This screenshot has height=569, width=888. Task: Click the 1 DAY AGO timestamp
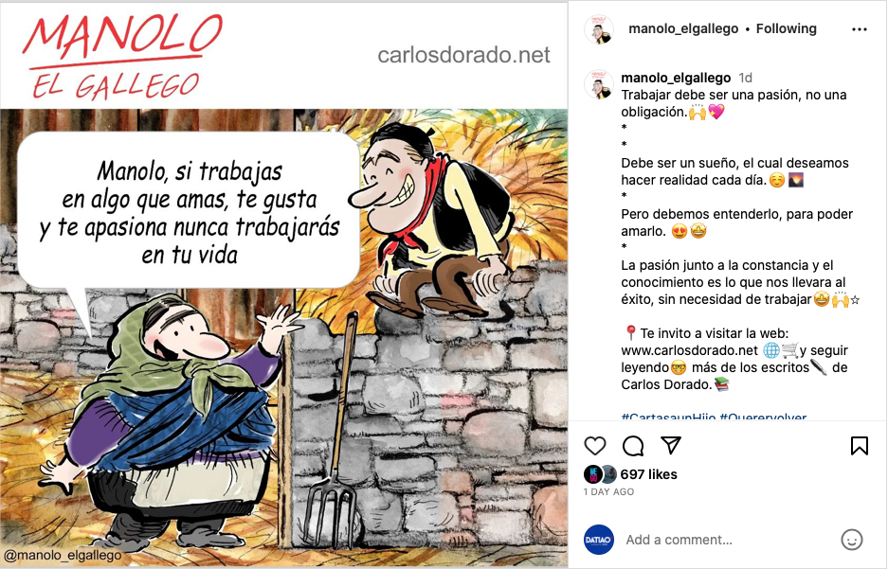click(x=608, y=492)
